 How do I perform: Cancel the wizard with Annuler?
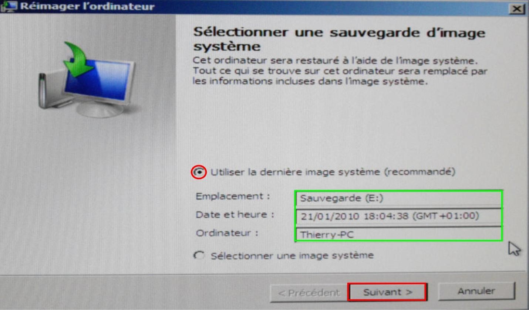(x=476, y=291)
